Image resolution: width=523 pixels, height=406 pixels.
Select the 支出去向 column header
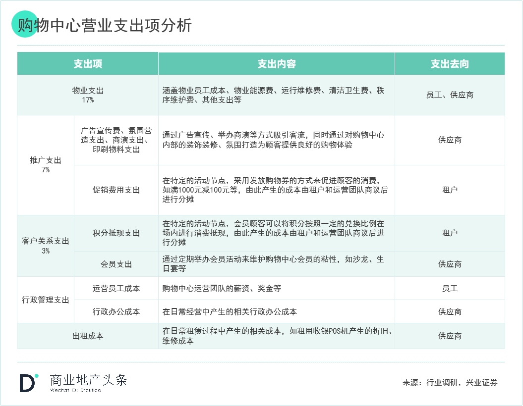[x=450, y=63]
